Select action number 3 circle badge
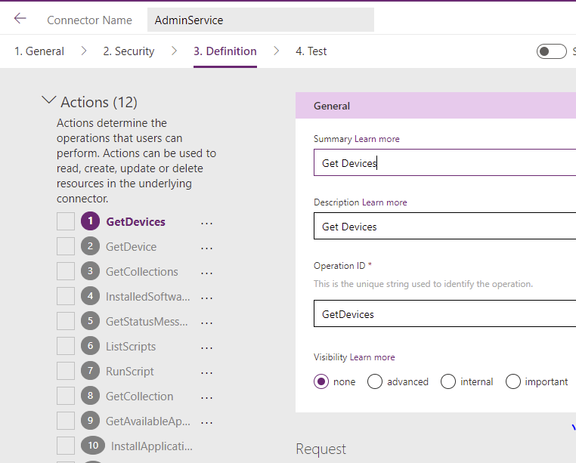Viewport: 576px width, 463px height. coord(91,271)
